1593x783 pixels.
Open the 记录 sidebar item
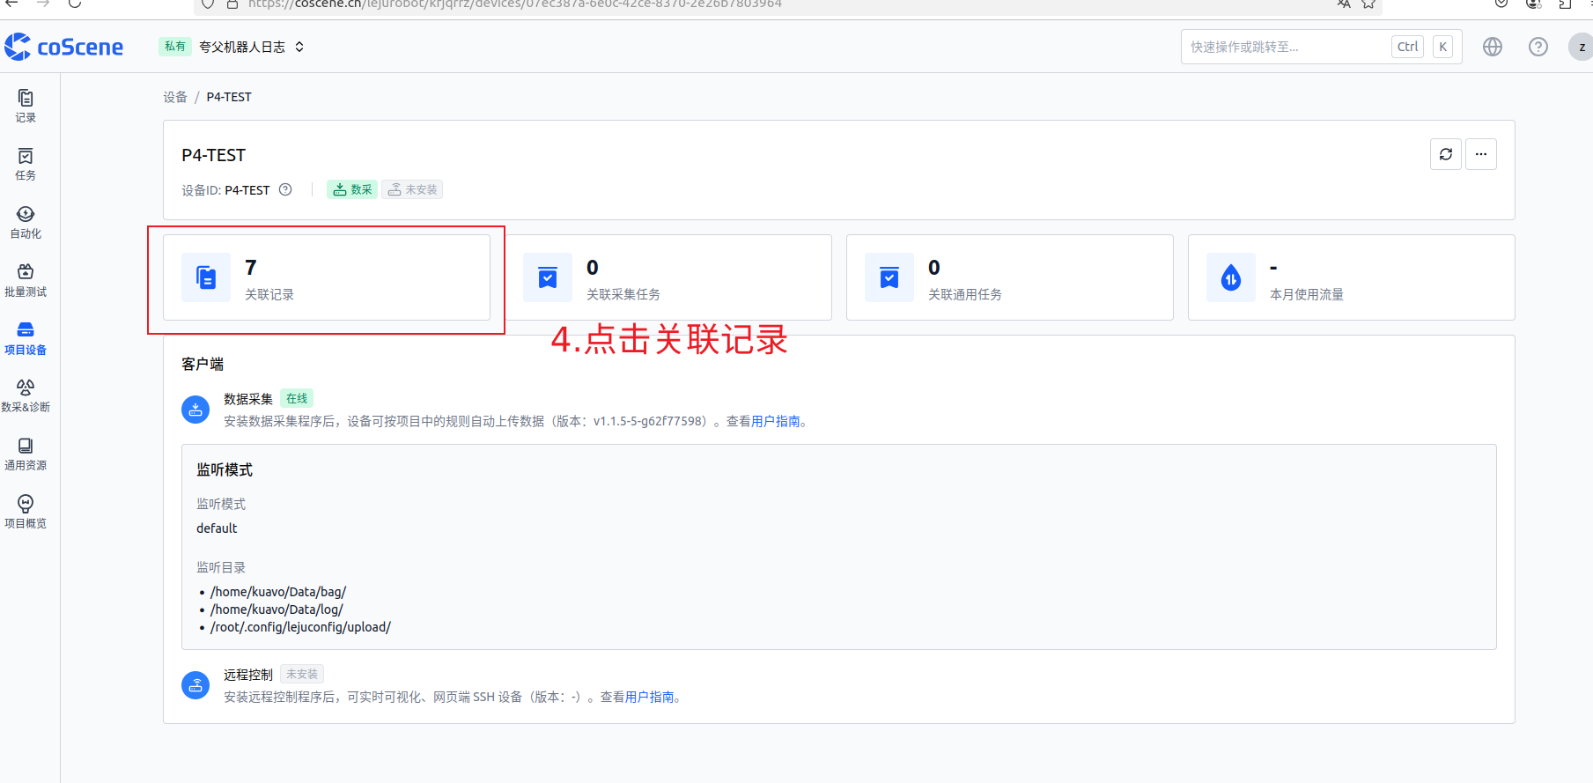(26, 106)
